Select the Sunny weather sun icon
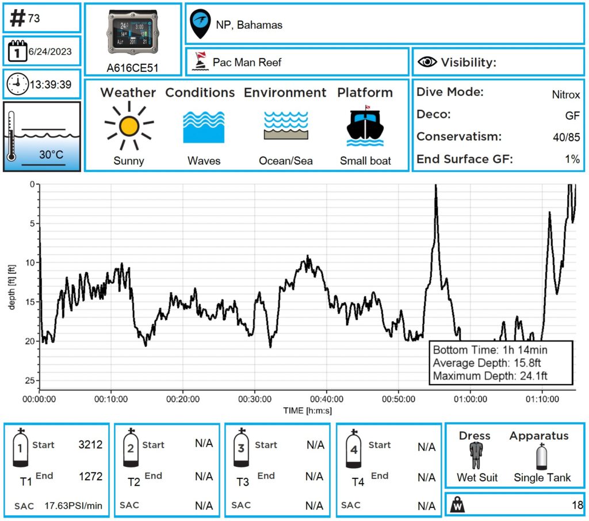The width and height of the screenshot is (589, 521). tap(128, 127)
